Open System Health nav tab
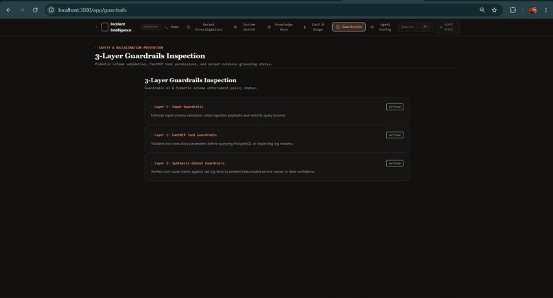This screenshot has height=298, width=553. (x=249, y=27)
